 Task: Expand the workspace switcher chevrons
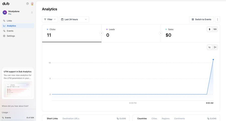tap(32, 12)
